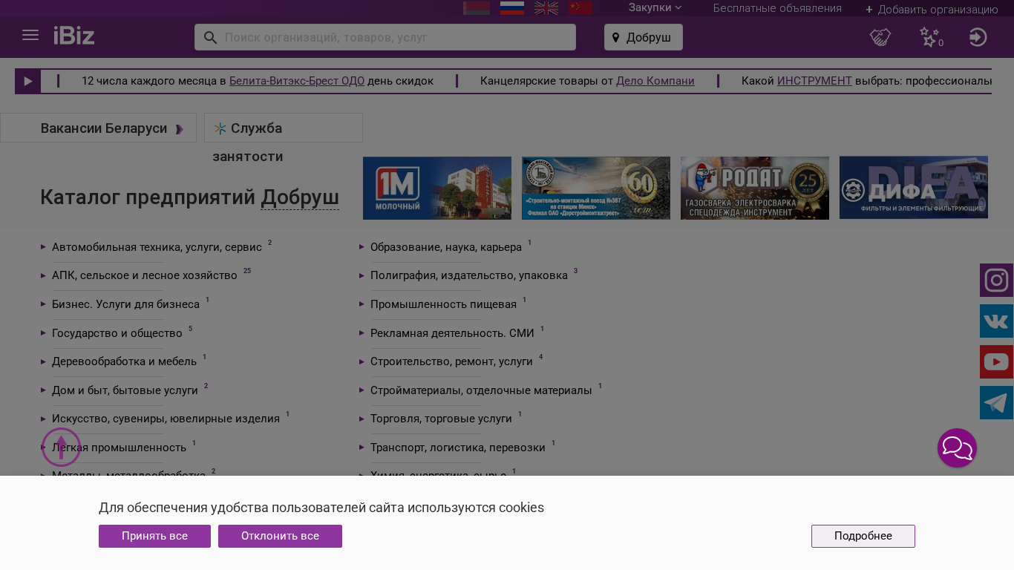Switch language to the Russian flag
Viewport: 1014px width, 570px height.
pyautogui.click(x=512, y=8)
